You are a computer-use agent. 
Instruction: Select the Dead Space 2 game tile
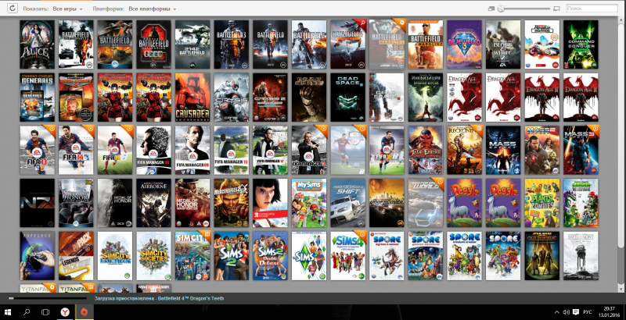coord(347,98)
